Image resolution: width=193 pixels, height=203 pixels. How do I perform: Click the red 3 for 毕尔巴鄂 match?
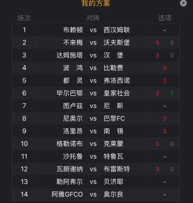tap(157, 93)
